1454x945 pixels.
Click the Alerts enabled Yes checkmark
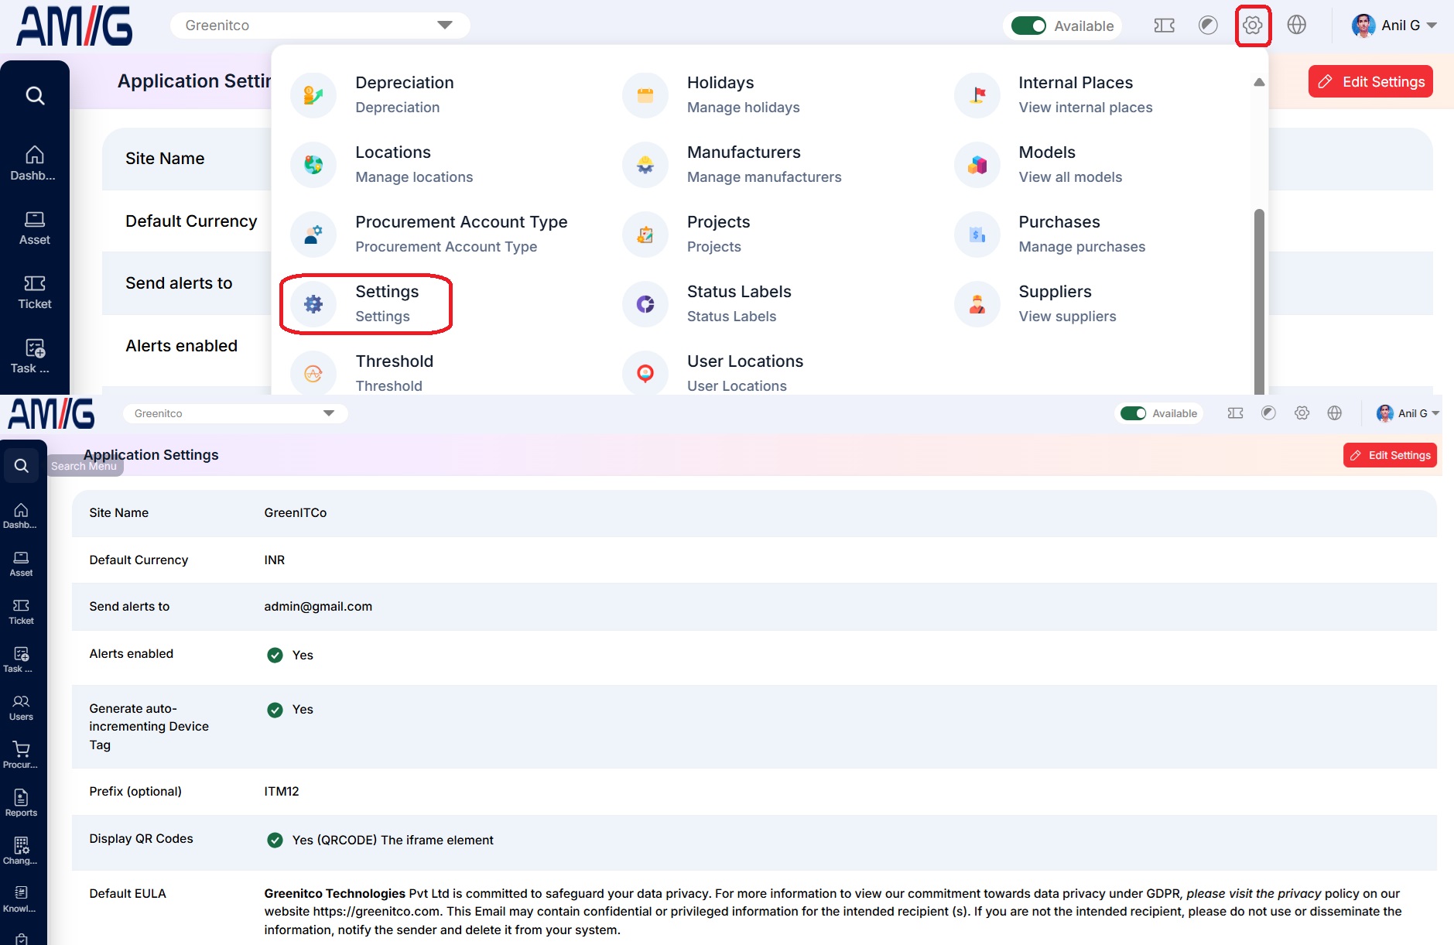pyautogui.click(x=275, y=655)
